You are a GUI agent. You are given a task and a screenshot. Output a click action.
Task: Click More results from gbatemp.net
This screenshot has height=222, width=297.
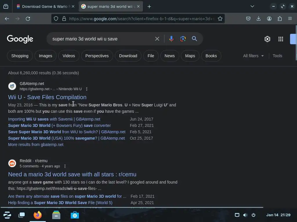coord(36,145)
